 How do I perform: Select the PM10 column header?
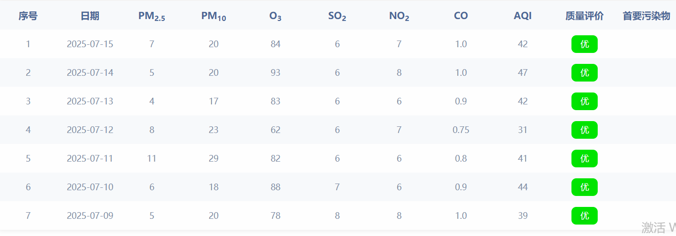click(x=213, y=16)
